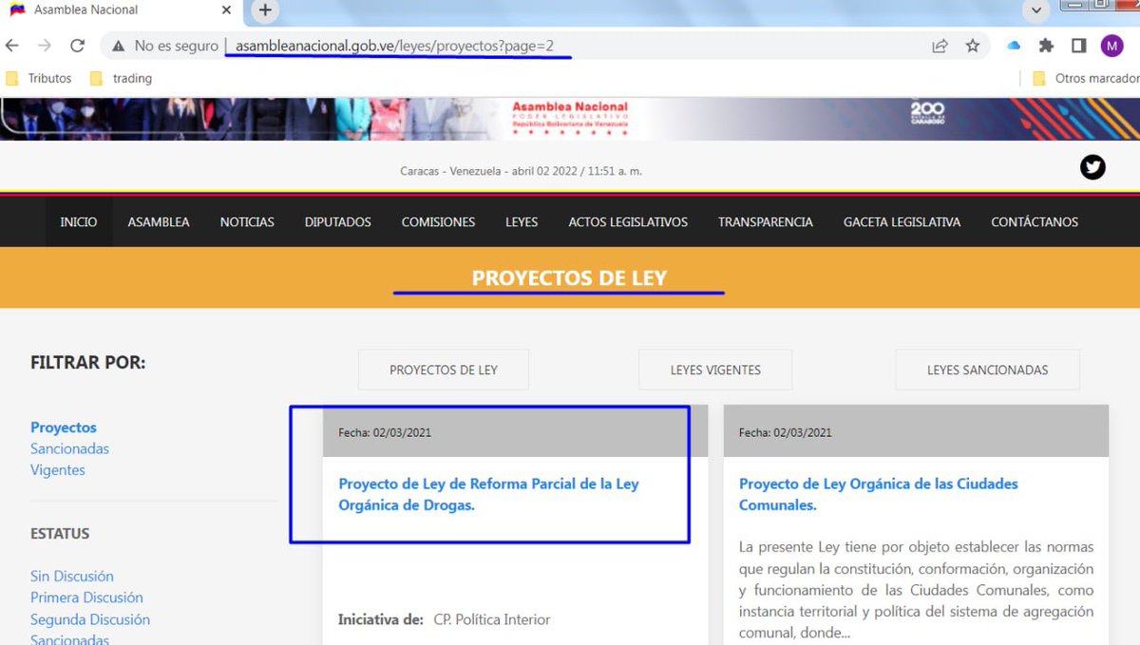Click the share page icon in the address bar
1140x645 pixels.
(940, 46)
